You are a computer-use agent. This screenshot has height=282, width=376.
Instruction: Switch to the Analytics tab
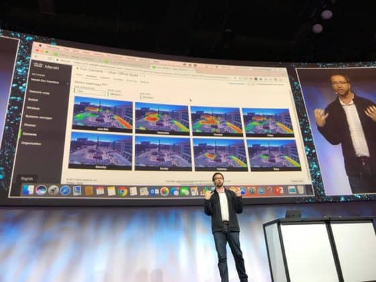[x=91, y=77]
